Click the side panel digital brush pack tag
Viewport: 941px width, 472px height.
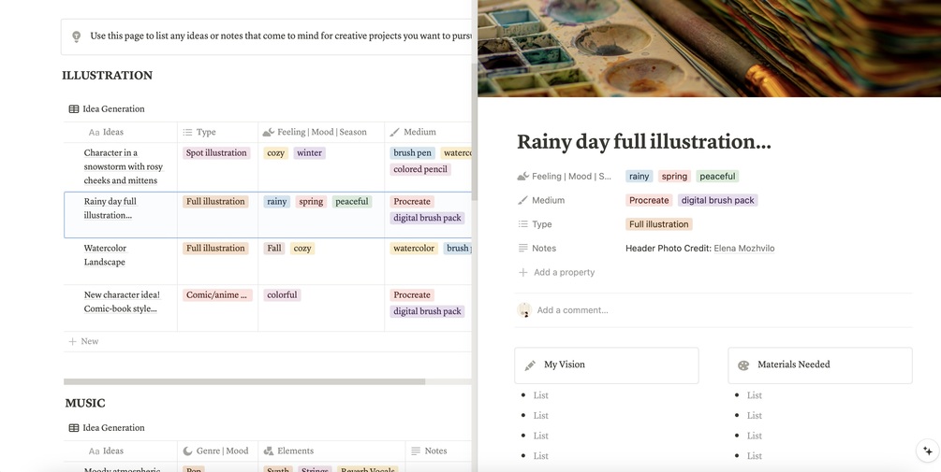coord(718,200)
